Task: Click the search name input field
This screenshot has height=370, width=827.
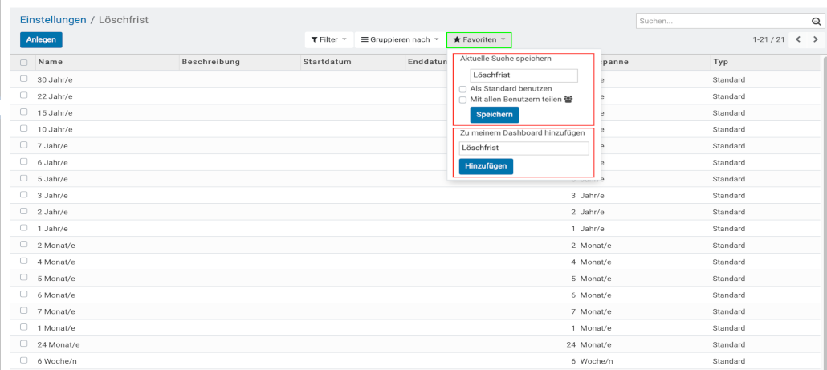Action: click(523, 75)
